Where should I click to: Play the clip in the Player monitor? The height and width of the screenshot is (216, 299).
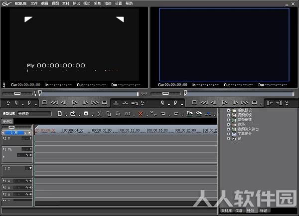(75, 103)
